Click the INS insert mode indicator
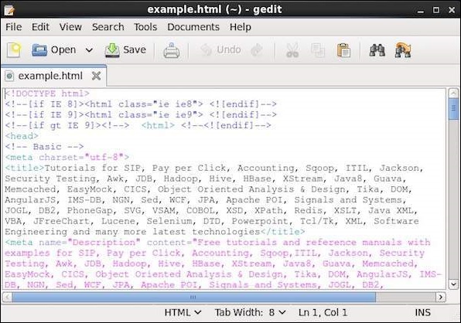 click(422, 312)
